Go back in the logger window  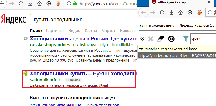point(143,13)
